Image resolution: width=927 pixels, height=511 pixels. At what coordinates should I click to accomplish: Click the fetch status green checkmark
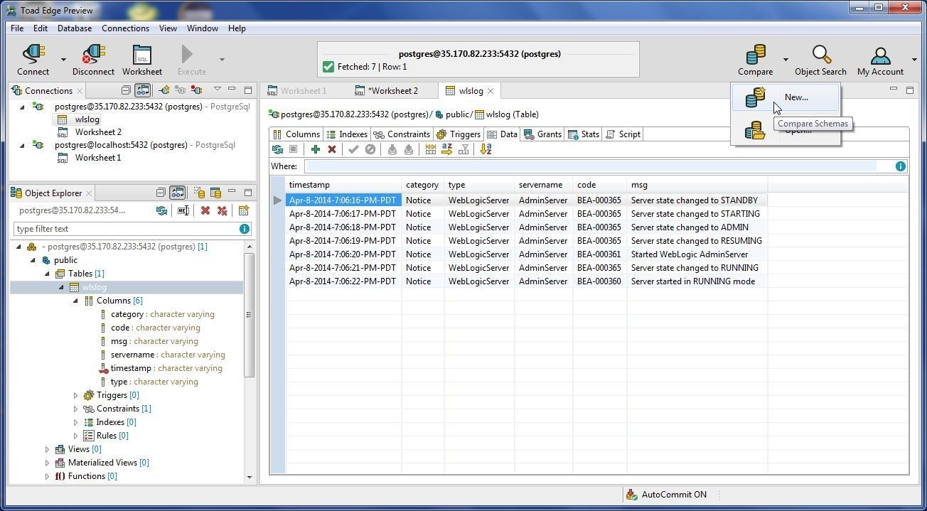[328, 67]
